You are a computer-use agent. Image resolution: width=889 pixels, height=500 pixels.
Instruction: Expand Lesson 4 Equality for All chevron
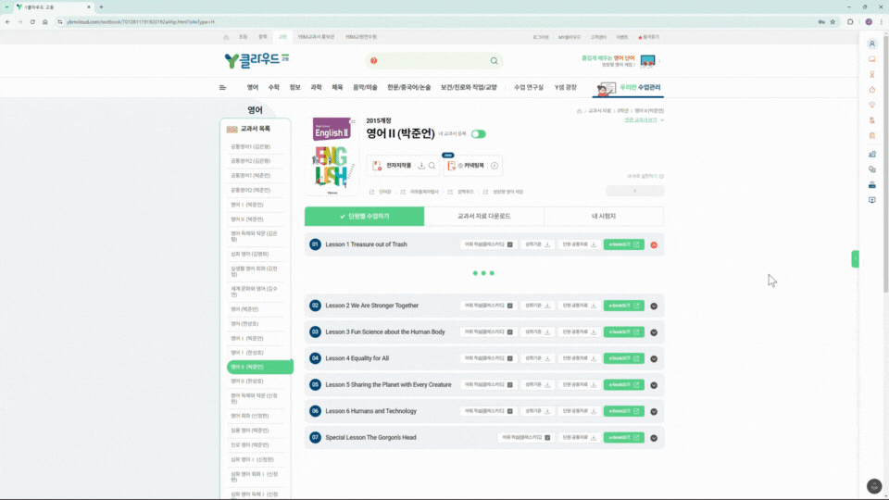tap(654, 359)
